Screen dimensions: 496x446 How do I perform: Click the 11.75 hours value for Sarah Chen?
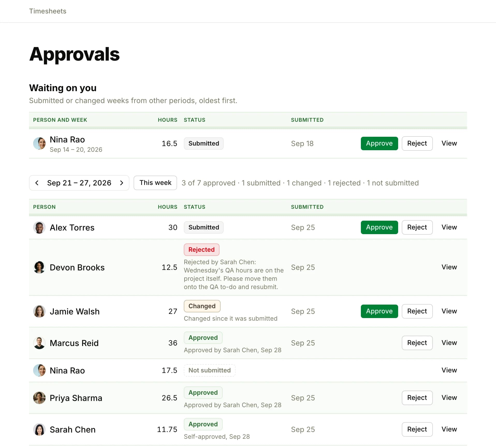pos(167,429)
